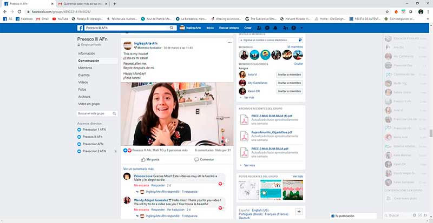Open the '6 comentarios' count on post

point(204,150)
